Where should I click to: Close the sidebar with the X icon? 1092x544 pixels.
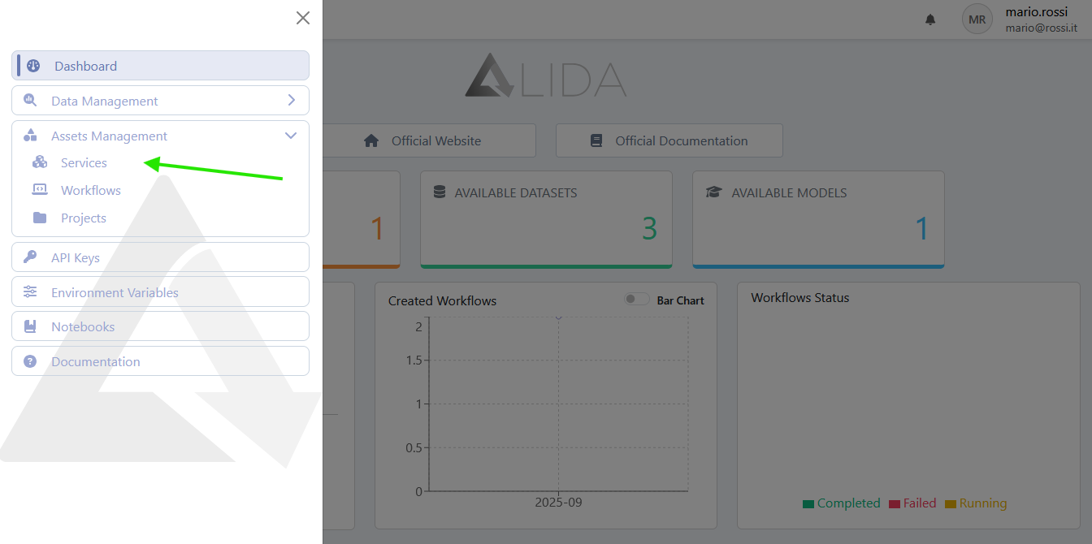click(x=303, y=18)
